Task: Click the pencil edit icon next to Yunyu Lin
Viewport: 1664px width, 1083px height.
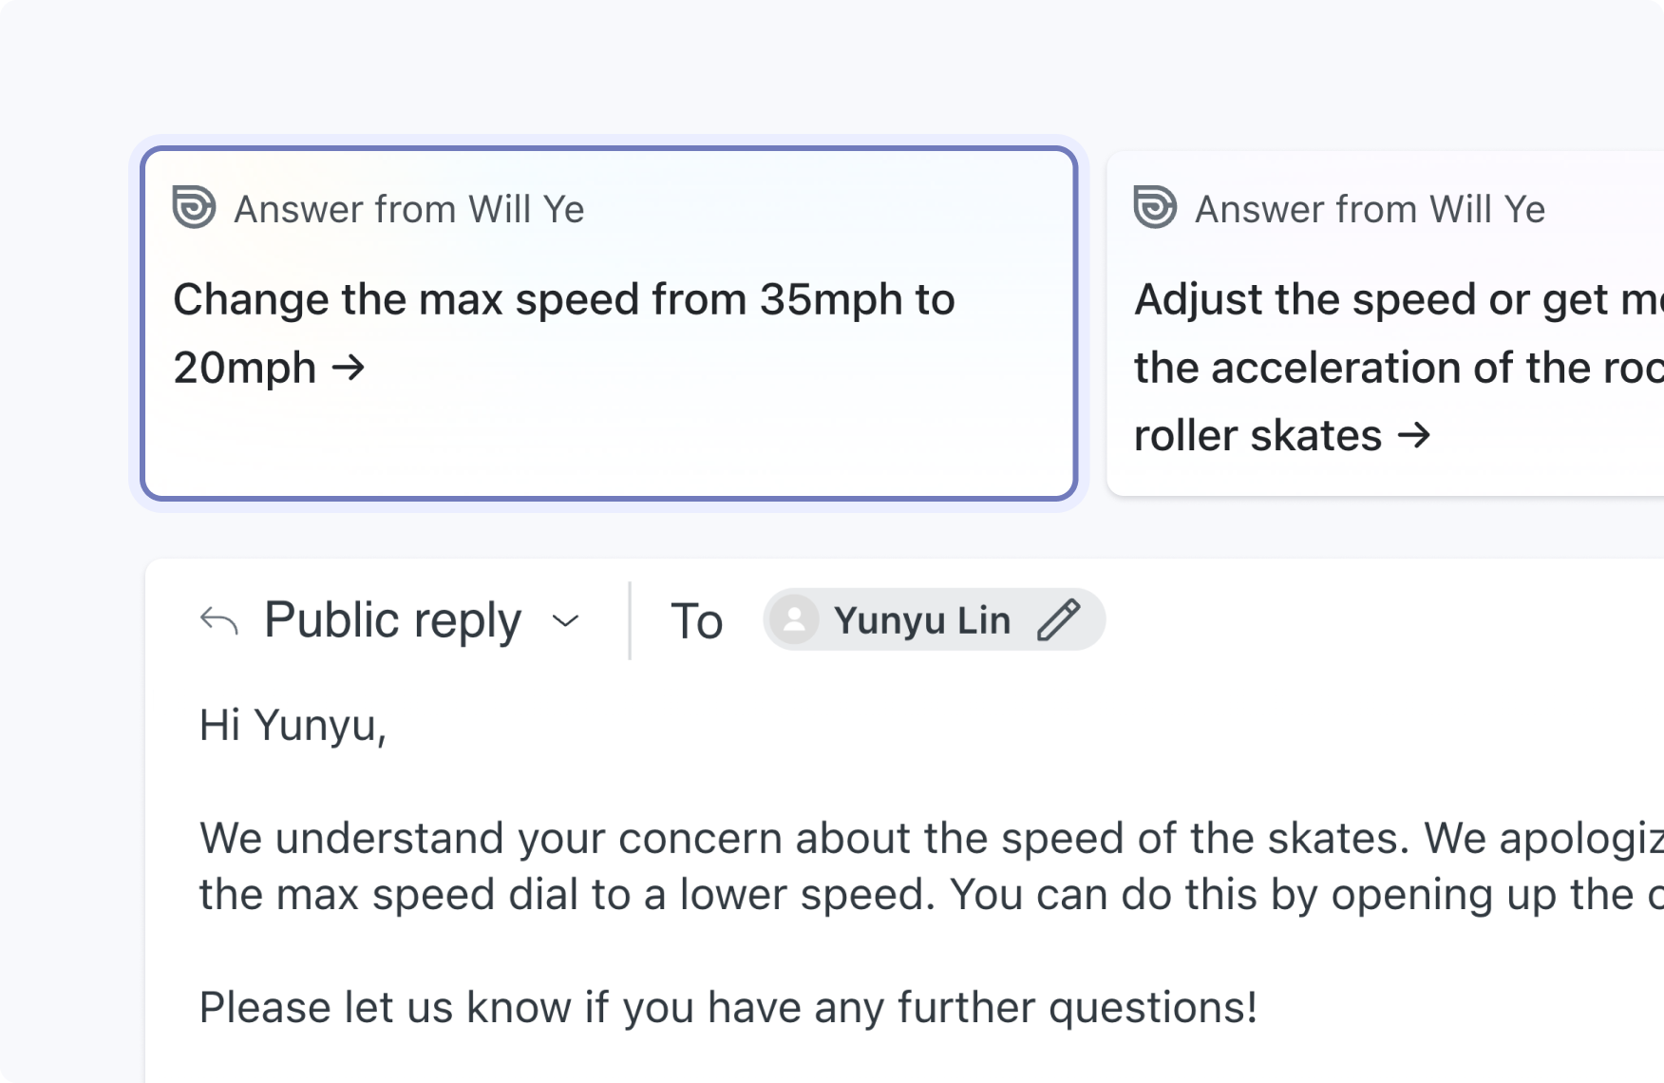Action: click(1058, 619)
